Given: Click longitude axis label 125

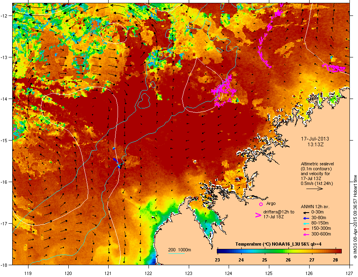Looking at the screenshot, I should click(x=269, y=273).
